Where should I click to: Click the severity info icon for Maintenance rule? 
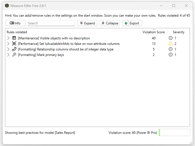click(x=171, y=38)
